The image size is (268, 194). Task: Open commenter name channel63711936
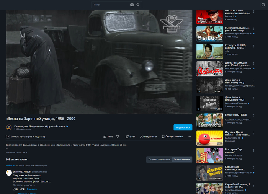click(x=22, y=172)
